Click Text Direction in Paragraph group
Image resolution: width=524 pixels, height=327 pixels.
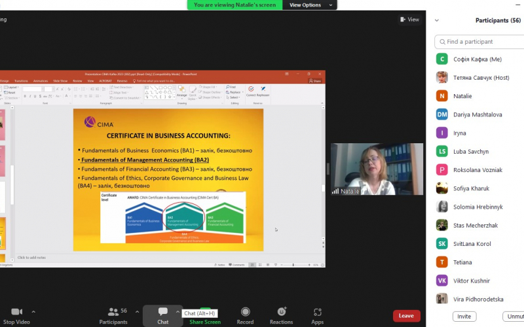(122, 88)
